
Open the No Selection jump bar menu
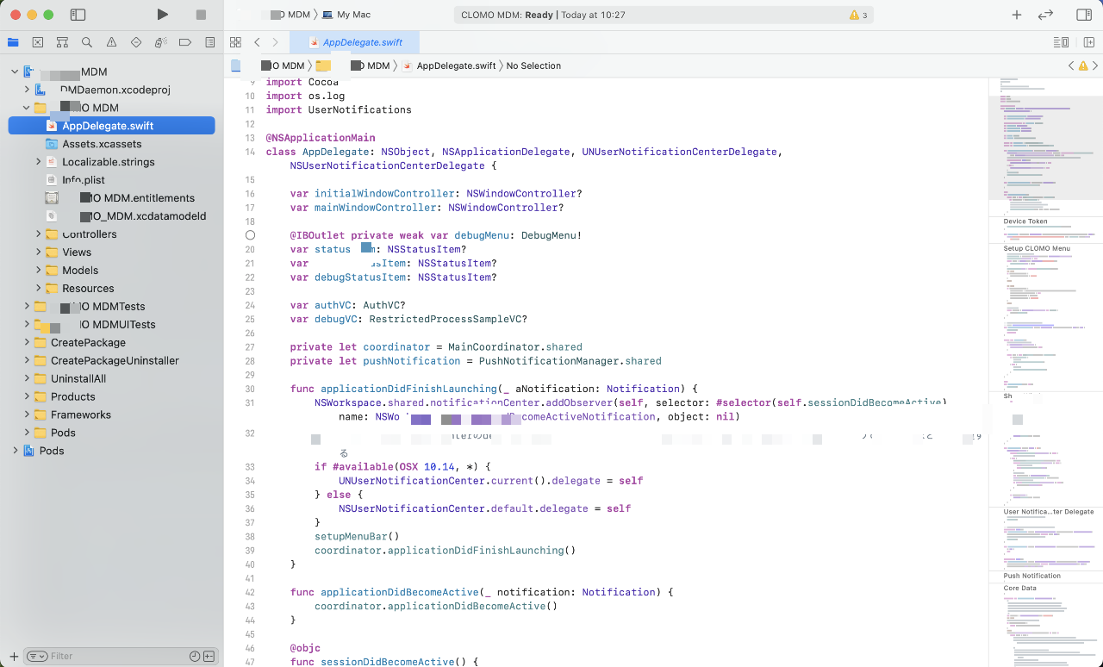click(533, 65)
